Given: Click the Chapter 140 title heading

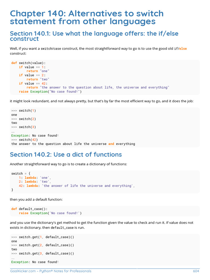Looking at the screenshot, I should pos(87,17).
